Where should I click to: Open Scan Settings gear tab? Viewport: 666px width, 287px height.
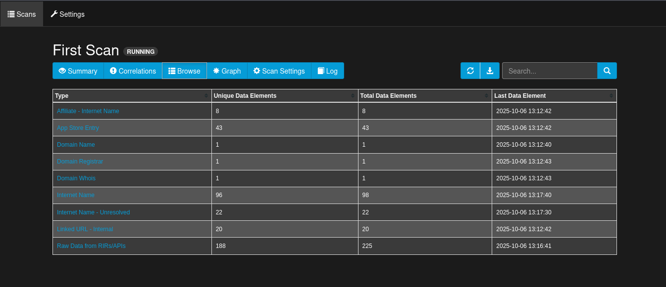(x=279, y=71)
